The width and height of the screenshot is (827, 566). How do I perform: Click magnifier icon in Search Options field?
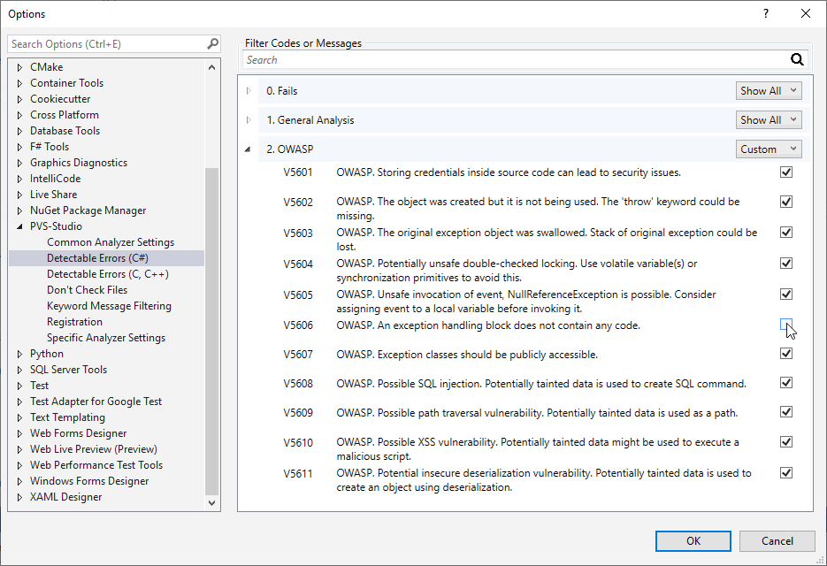click(x=212, y=44)
